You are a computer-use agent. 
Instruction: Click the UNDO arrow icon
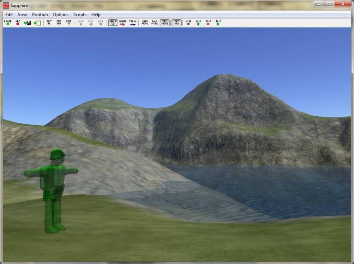click(x=81, y=22)
